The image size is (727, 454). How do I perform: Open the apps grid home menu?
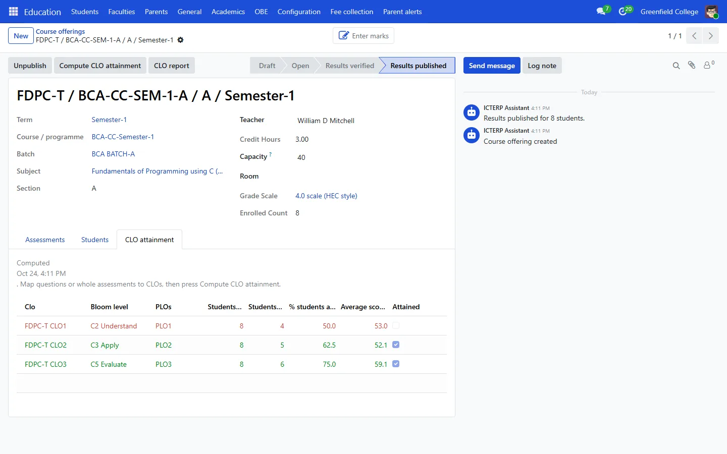click(14, 12)
